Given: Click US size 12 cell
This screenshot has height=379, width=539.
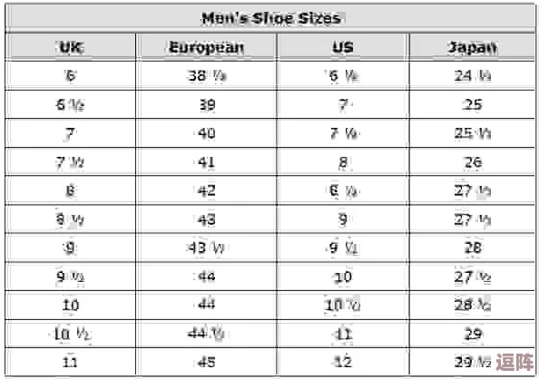Looking at the screenshot, I should (343, 362).
